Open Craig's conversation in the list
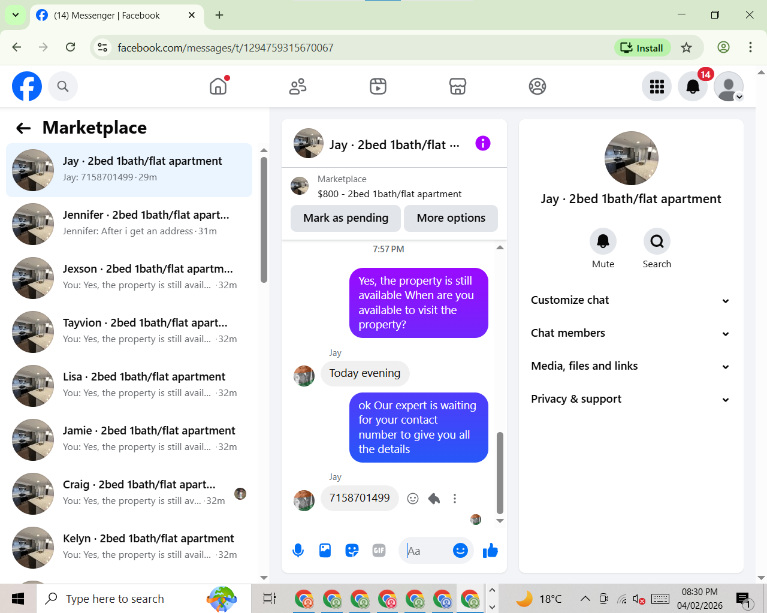The height and width of the screenshot is (613, 767). point(129,494)
